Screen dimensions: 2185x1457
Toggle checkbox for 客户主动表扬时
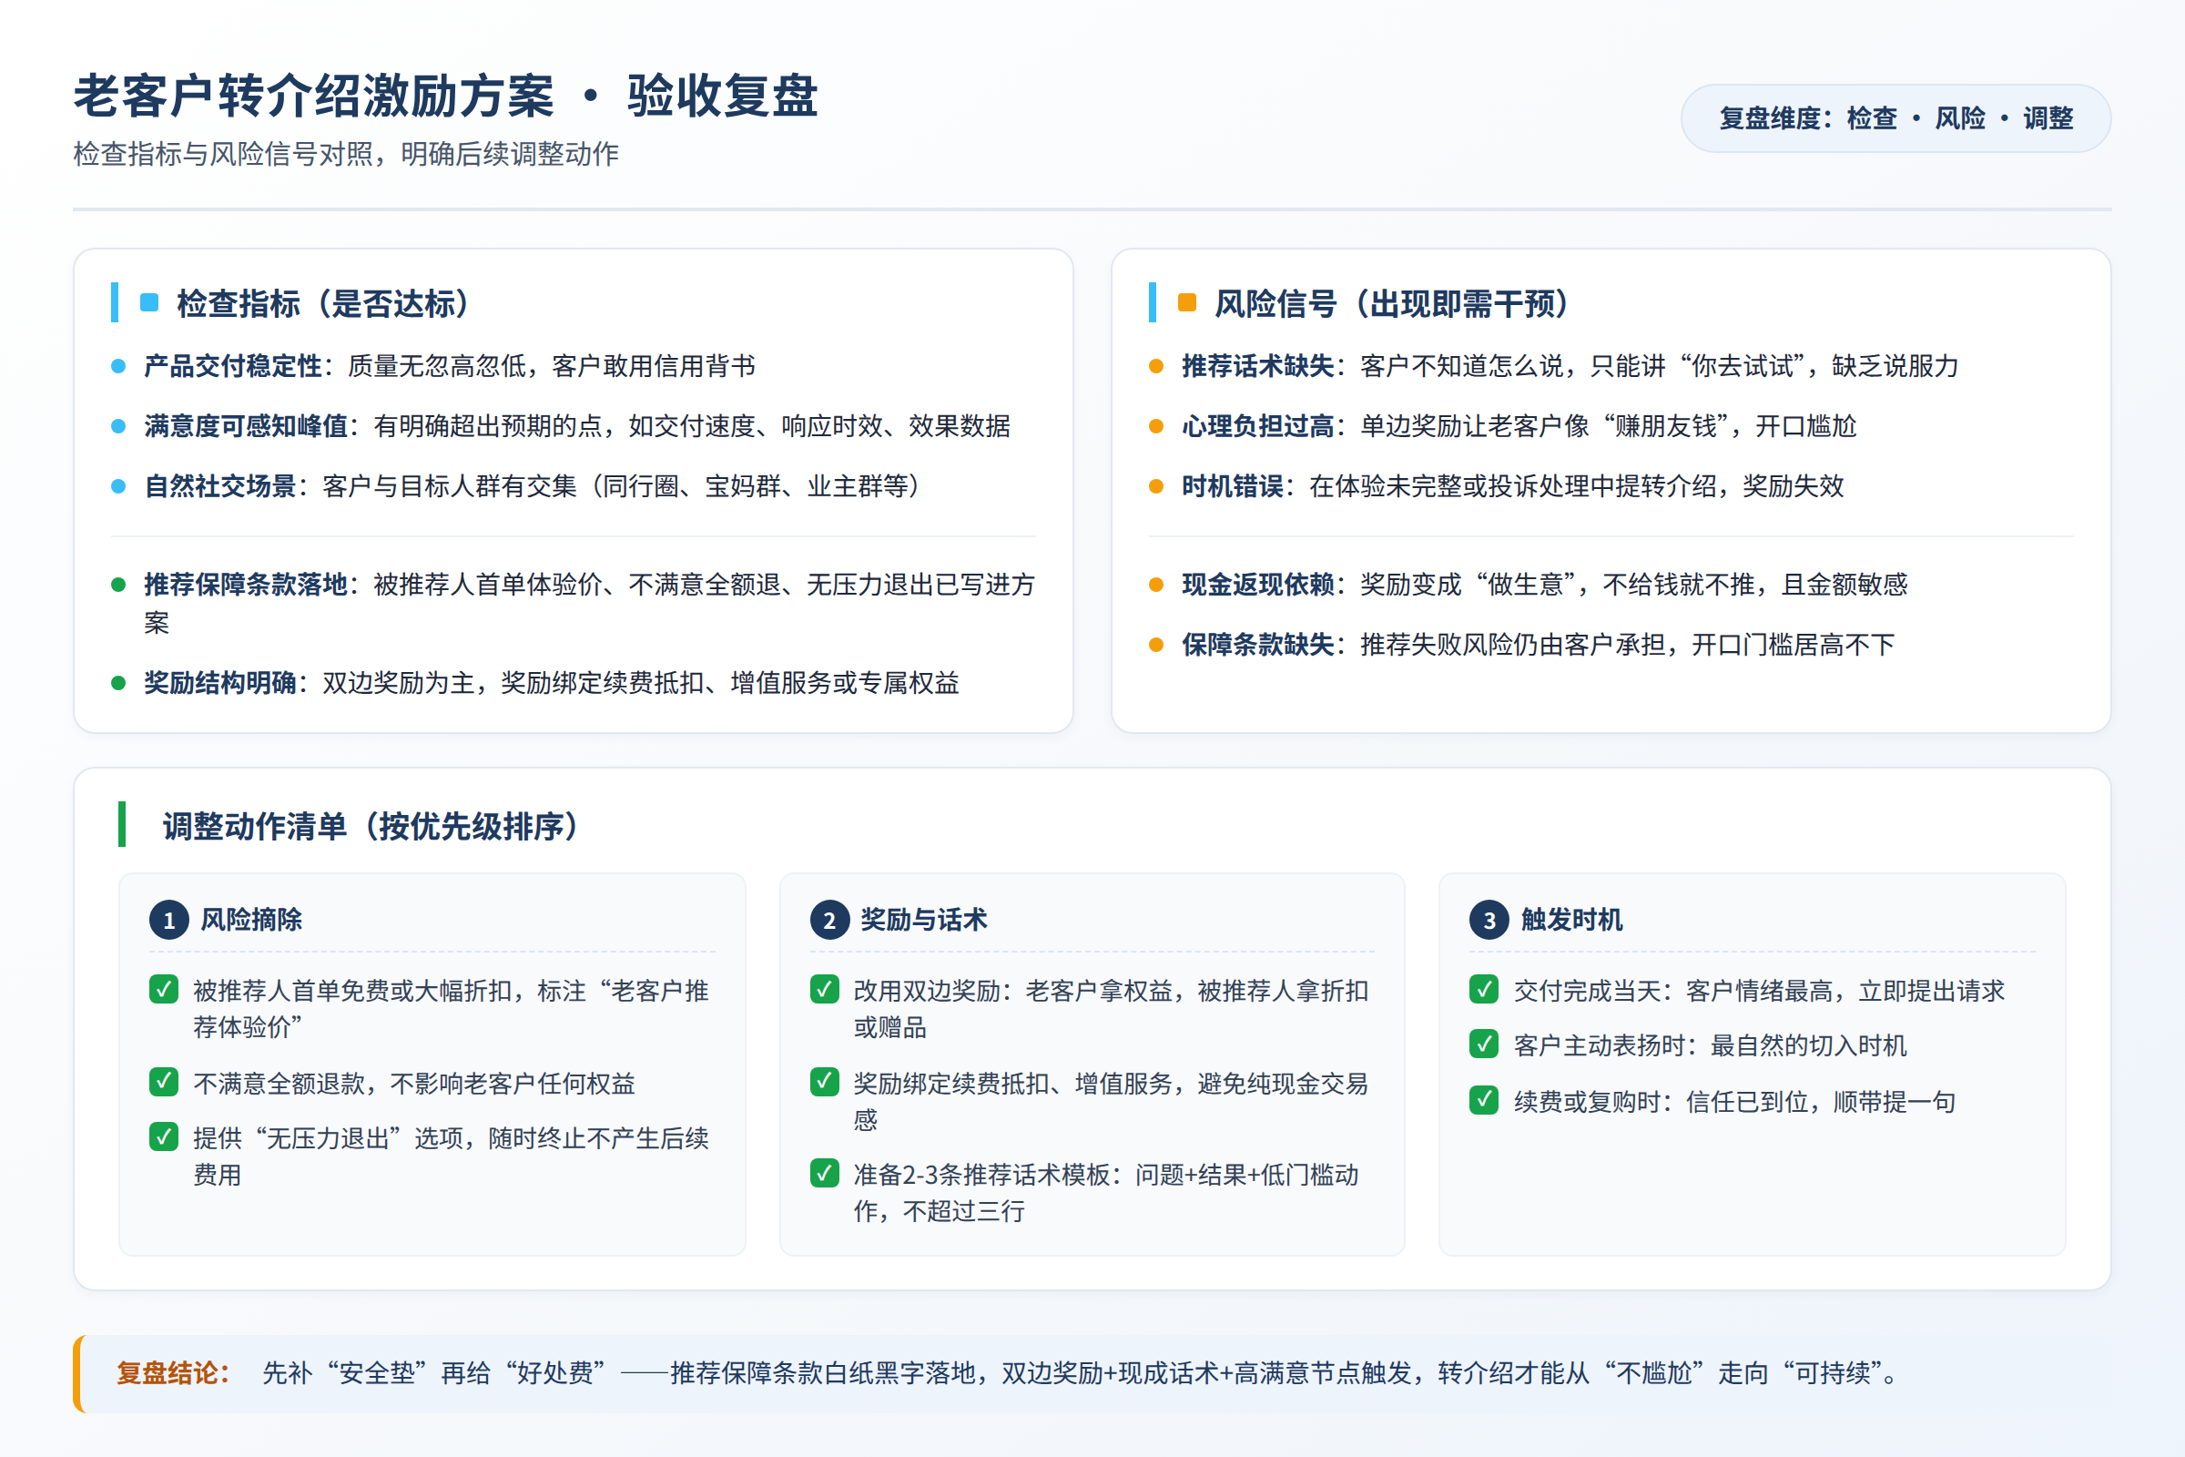(x=1485, y=1044)
